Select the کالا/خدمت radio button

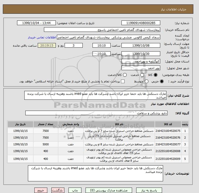coord(125,75)
